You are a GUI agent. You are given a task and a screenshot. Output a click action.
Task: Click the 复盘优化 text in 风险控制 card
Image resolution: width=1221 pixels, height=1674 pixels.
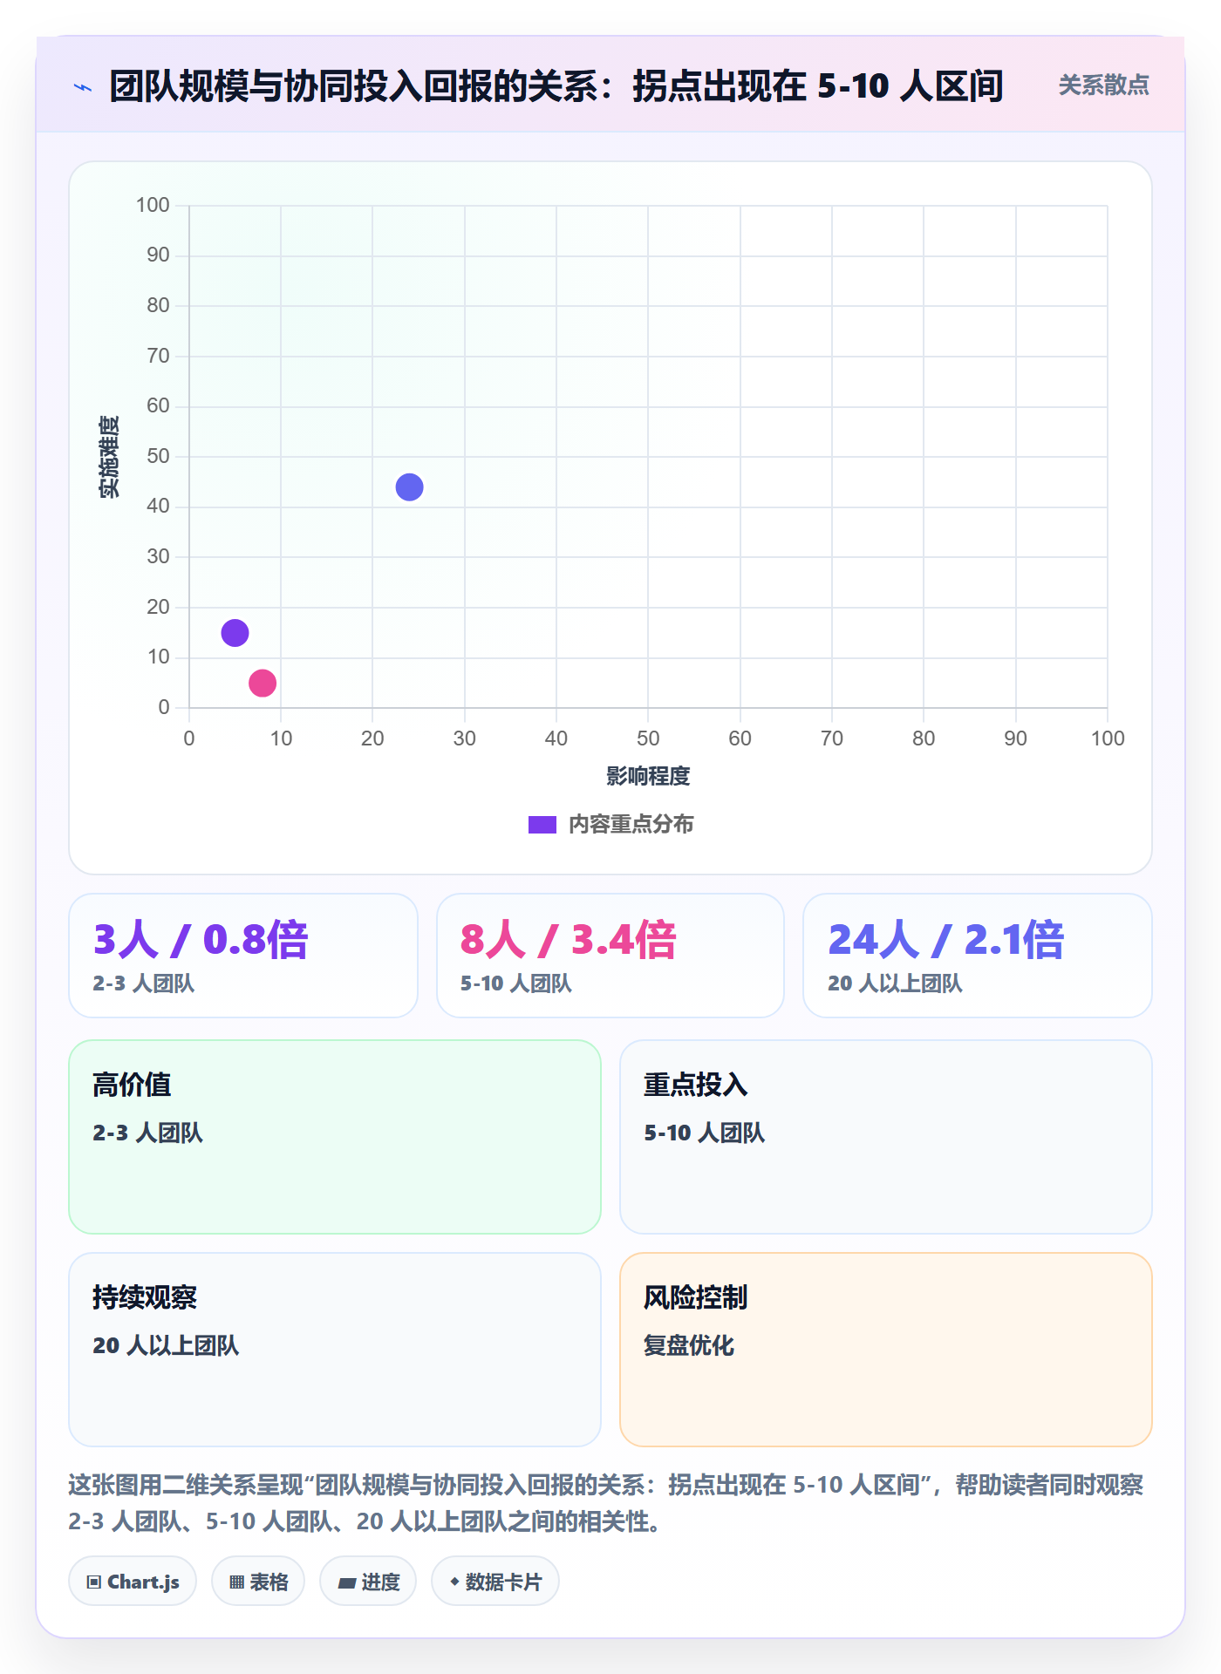689,1345
